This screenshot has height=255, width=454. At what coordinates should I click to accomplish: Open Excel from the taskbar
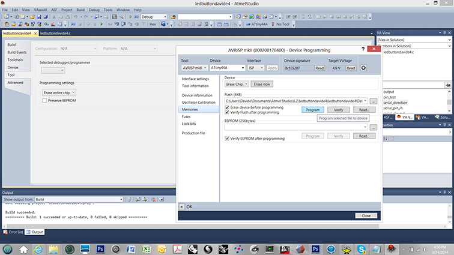(147, 249)
